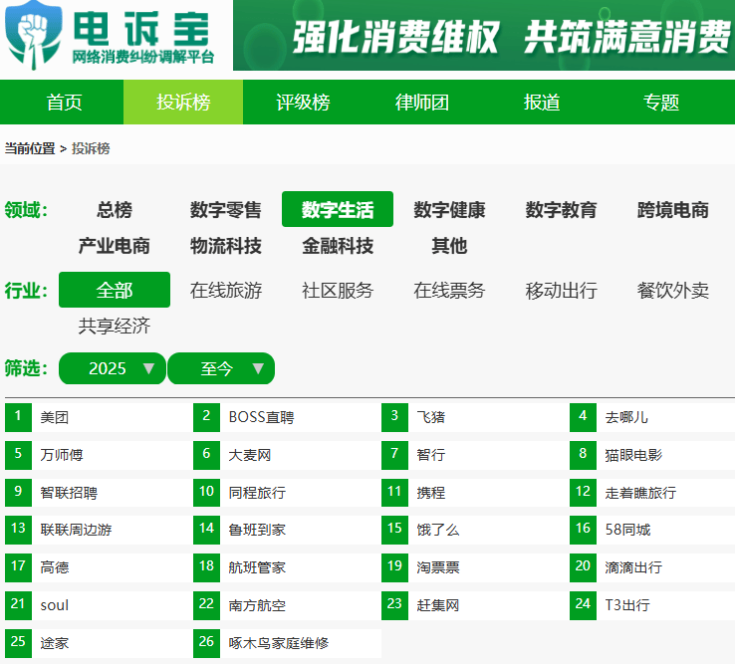This screenshot has height=664, width=735.
Task: Select the 金融科技 domain
Action: click(338, 246)
